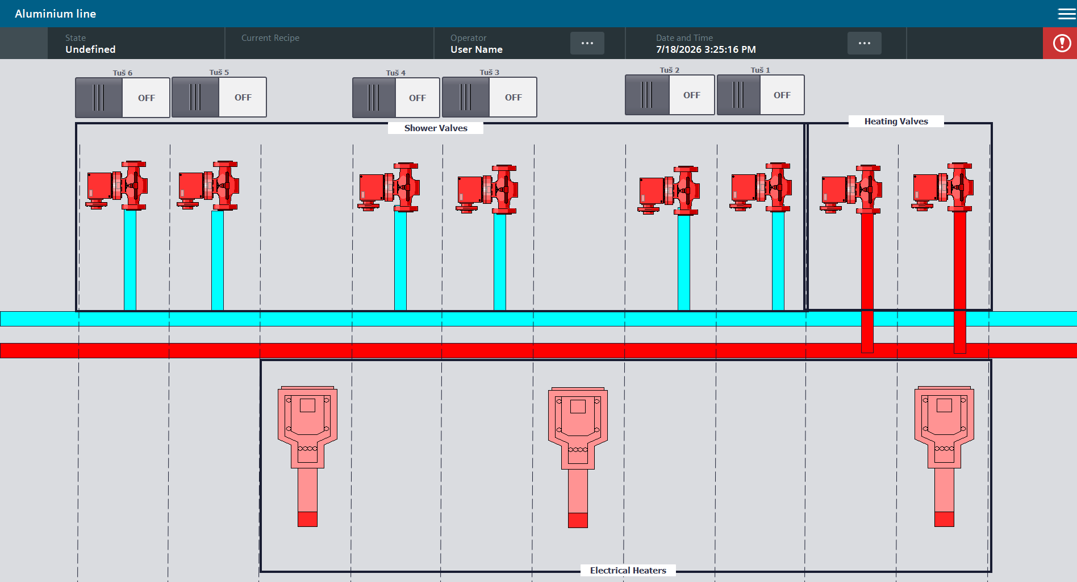Toggle the Tuš 1 switch
The height and width of the screenshot is (582, 1077).
761,95
